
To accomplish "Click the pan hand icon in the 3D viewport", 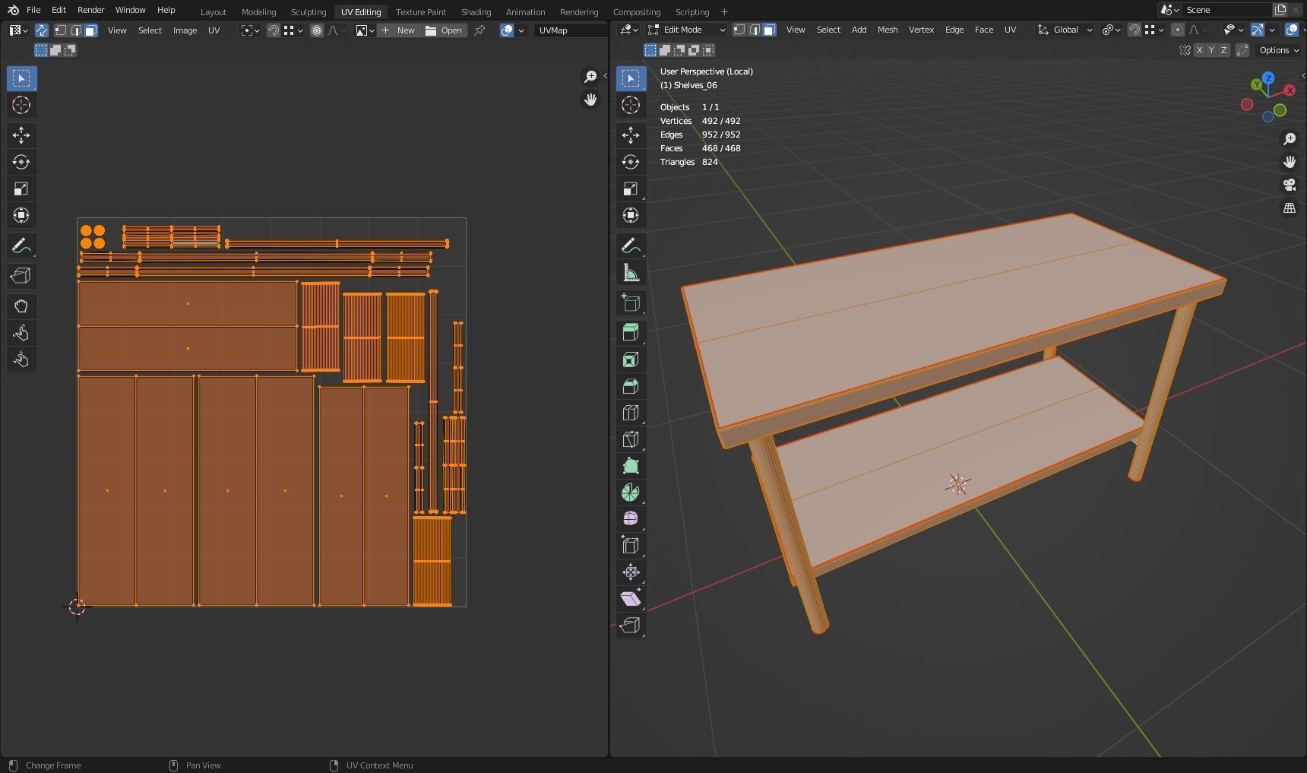I will pyautogui.click(x=1290, y=162).
